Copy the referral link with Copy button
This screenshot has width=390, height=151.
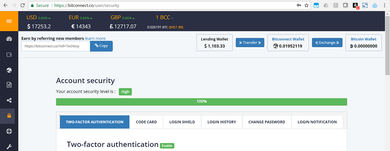click(101, 46)
